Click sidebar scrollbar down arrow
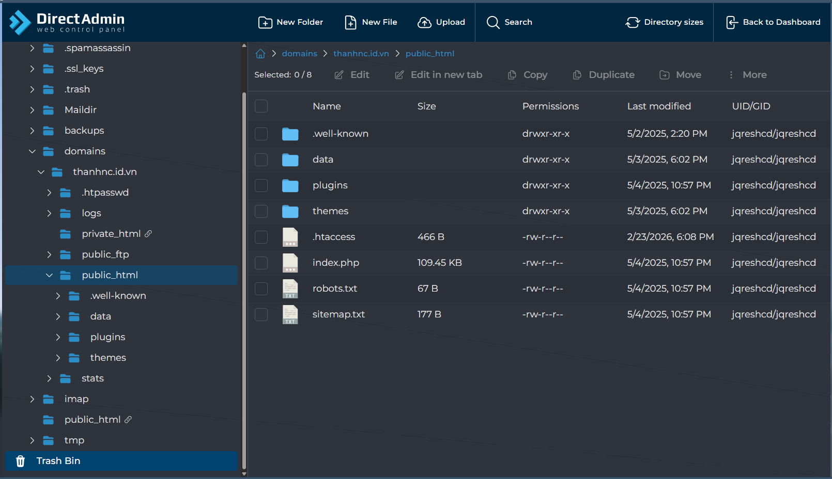 [x=244, y=474]
